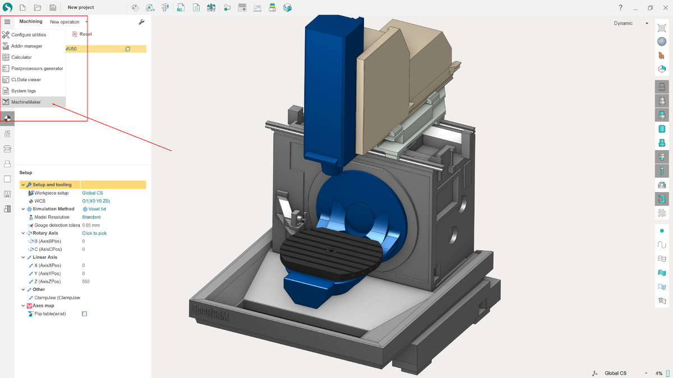The image size is (673, 378).
Task: Click the Standard model resolution value
Action: [91, 217]
